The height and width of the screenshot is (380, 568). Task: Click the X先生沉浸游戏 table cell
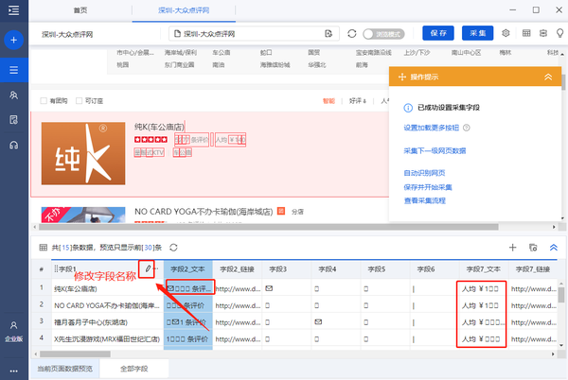(x=107, y=339)
